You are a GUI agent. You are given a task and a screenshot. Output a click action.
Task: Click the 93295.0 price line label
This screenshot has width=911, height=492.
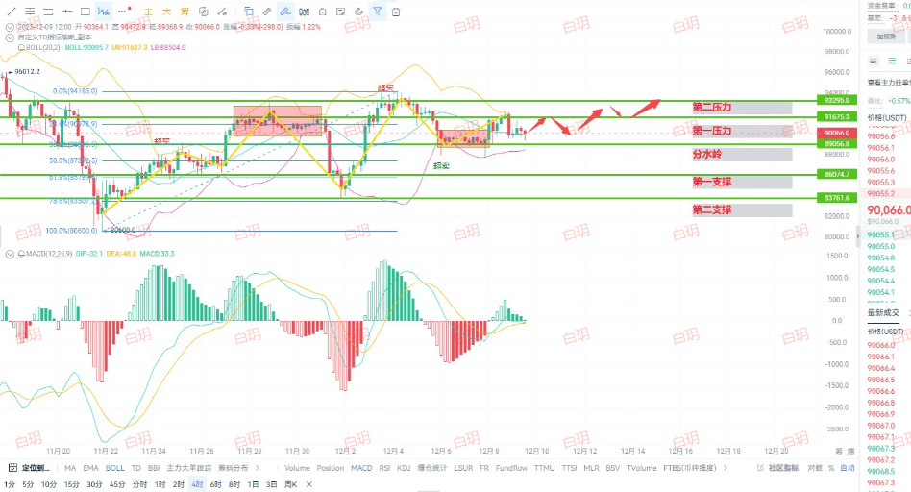[837, 100]
